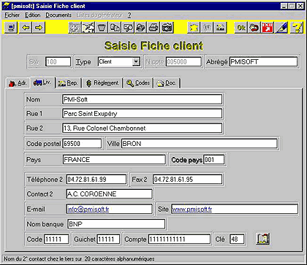Minimize the Saisie Fiche client window

pos(284,7)
